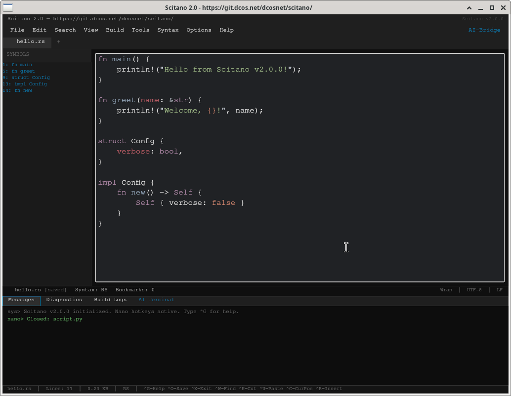
Task: Click the window menu icon in title bar
Action: 8,7
